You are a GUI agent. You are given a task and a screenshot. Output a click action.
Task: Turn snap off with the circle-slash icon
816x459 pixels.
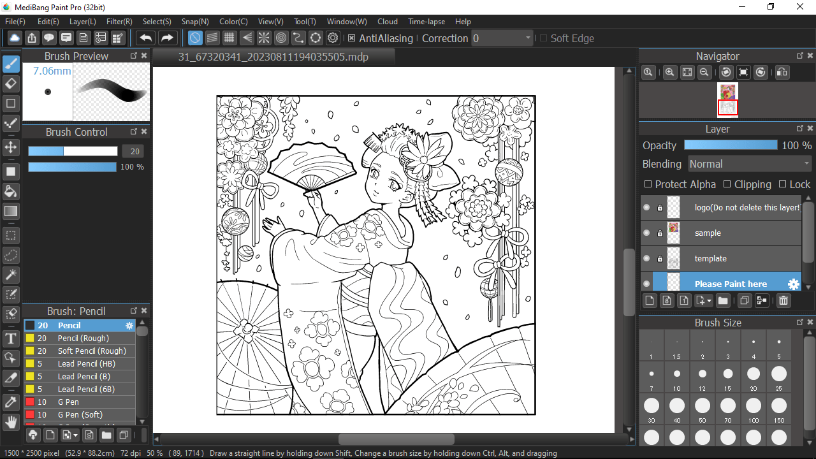(x=195, y=38)
